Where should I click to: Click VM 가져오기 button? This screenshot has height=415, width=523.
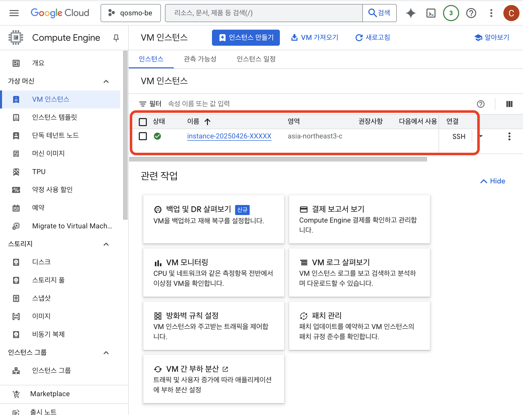point(315,38)
